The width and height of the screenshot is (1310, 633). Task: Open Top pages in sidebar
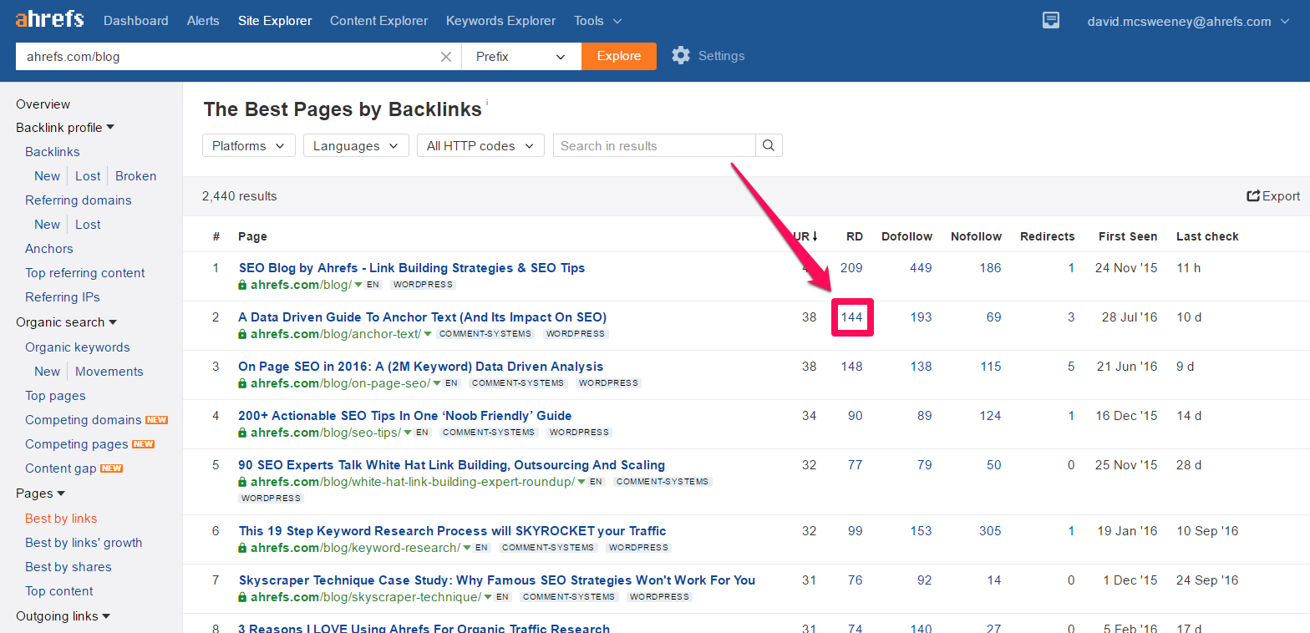pos(55,396)
